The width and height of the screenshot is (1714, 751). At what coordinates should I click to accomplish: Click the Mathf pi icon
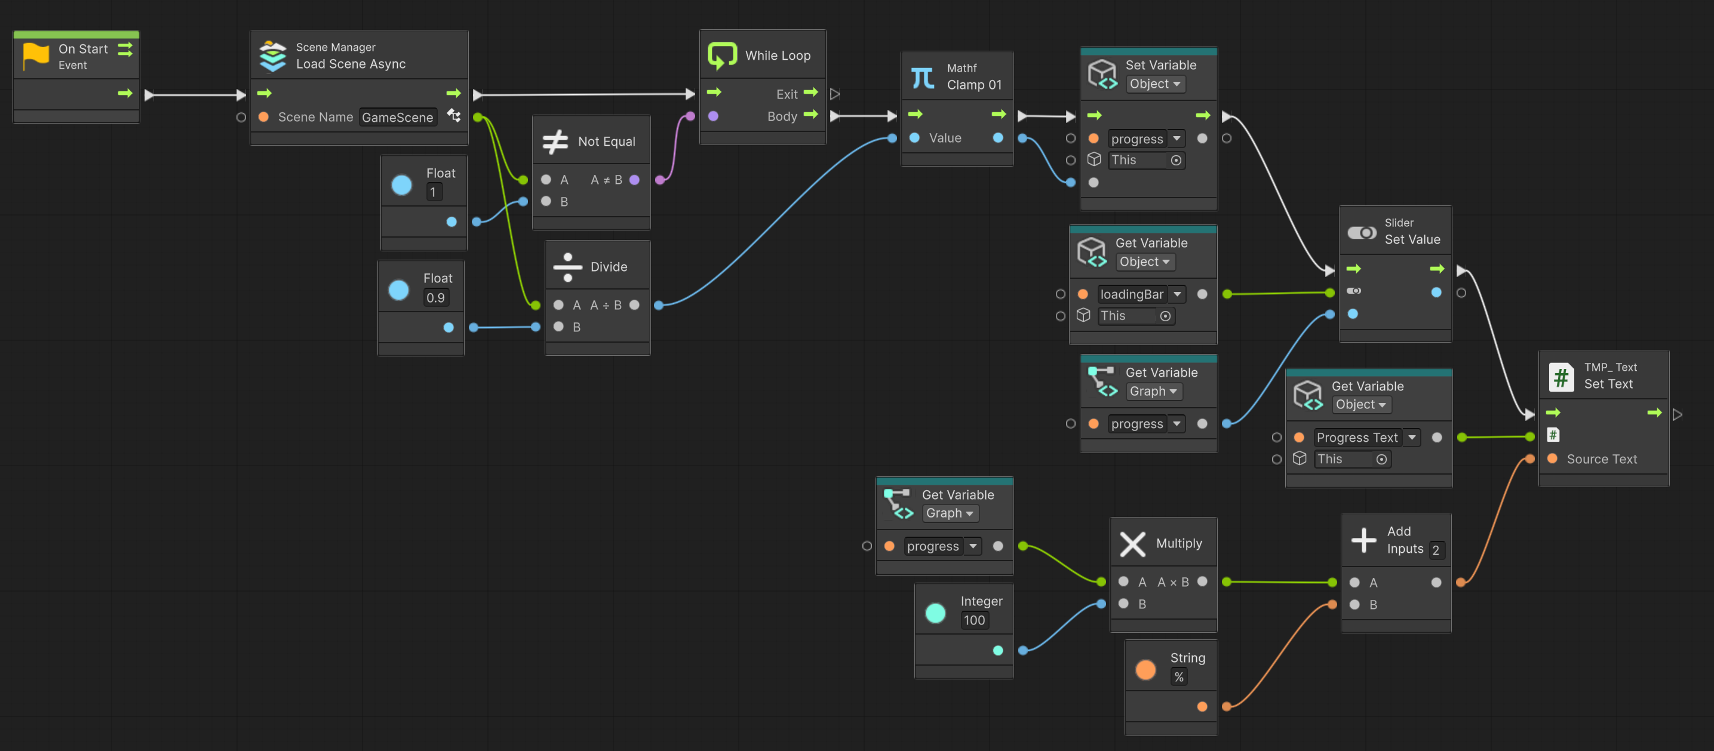(x=923, y=77)
